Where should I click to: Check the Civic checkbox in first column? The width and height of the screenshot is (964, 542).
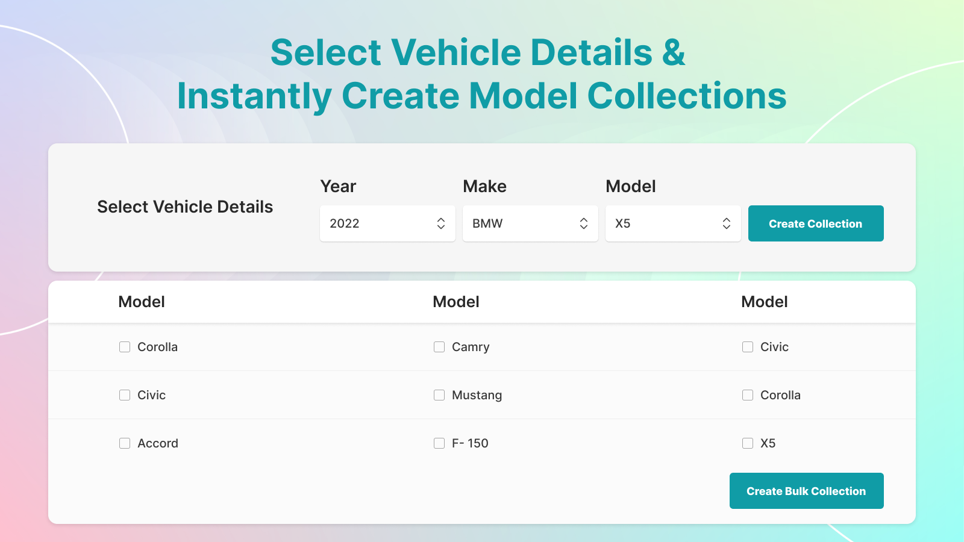pyautogui.click(x=125, y=395)
